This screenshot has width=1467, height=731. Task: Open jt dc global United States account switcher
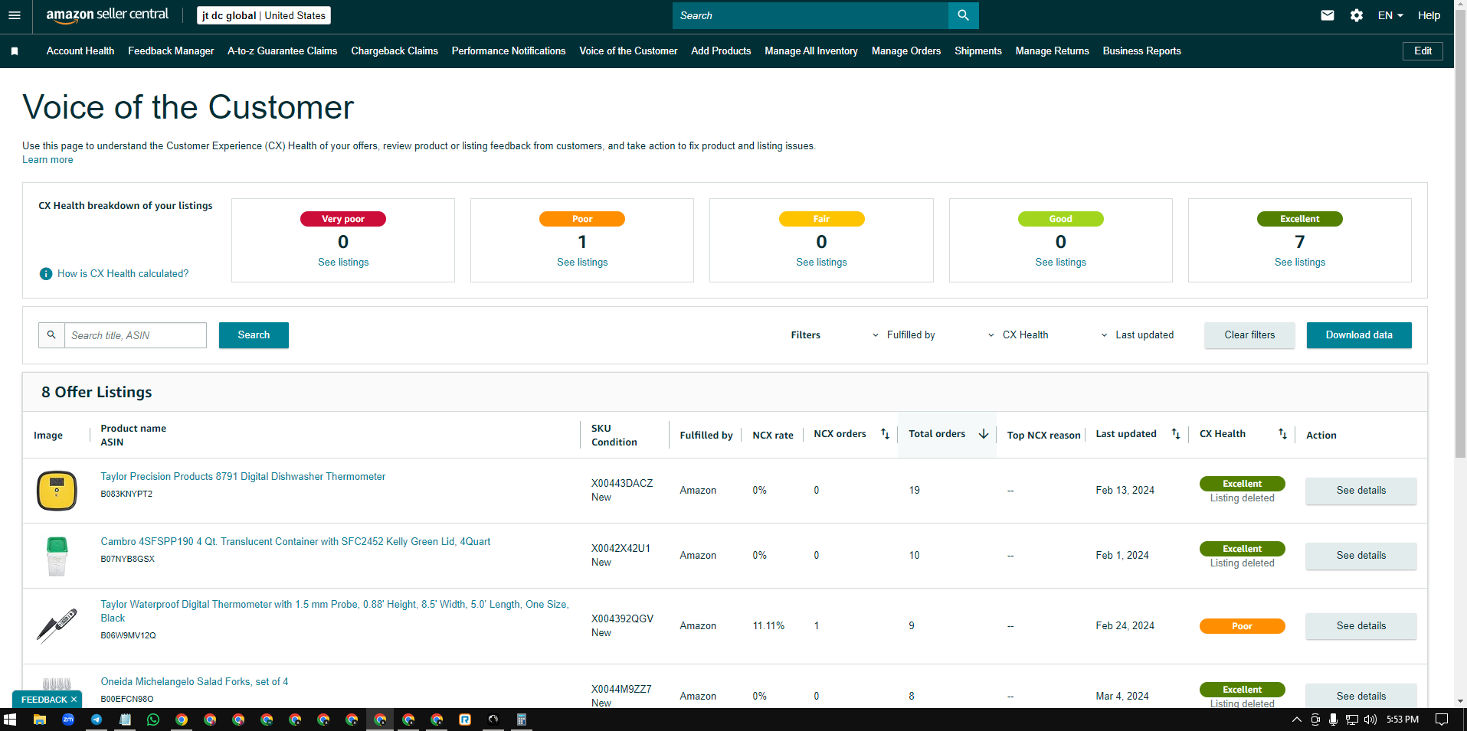(264, 15)
